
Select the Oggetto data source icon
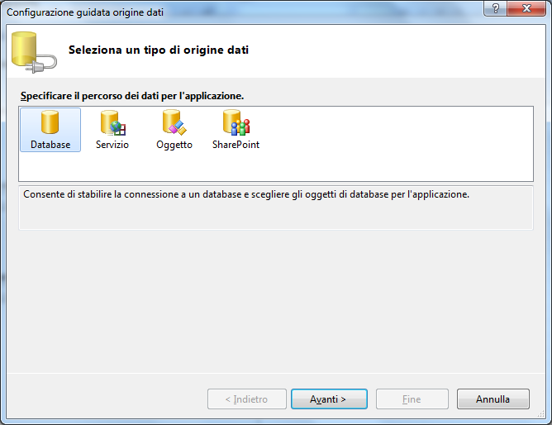point(174,122)
